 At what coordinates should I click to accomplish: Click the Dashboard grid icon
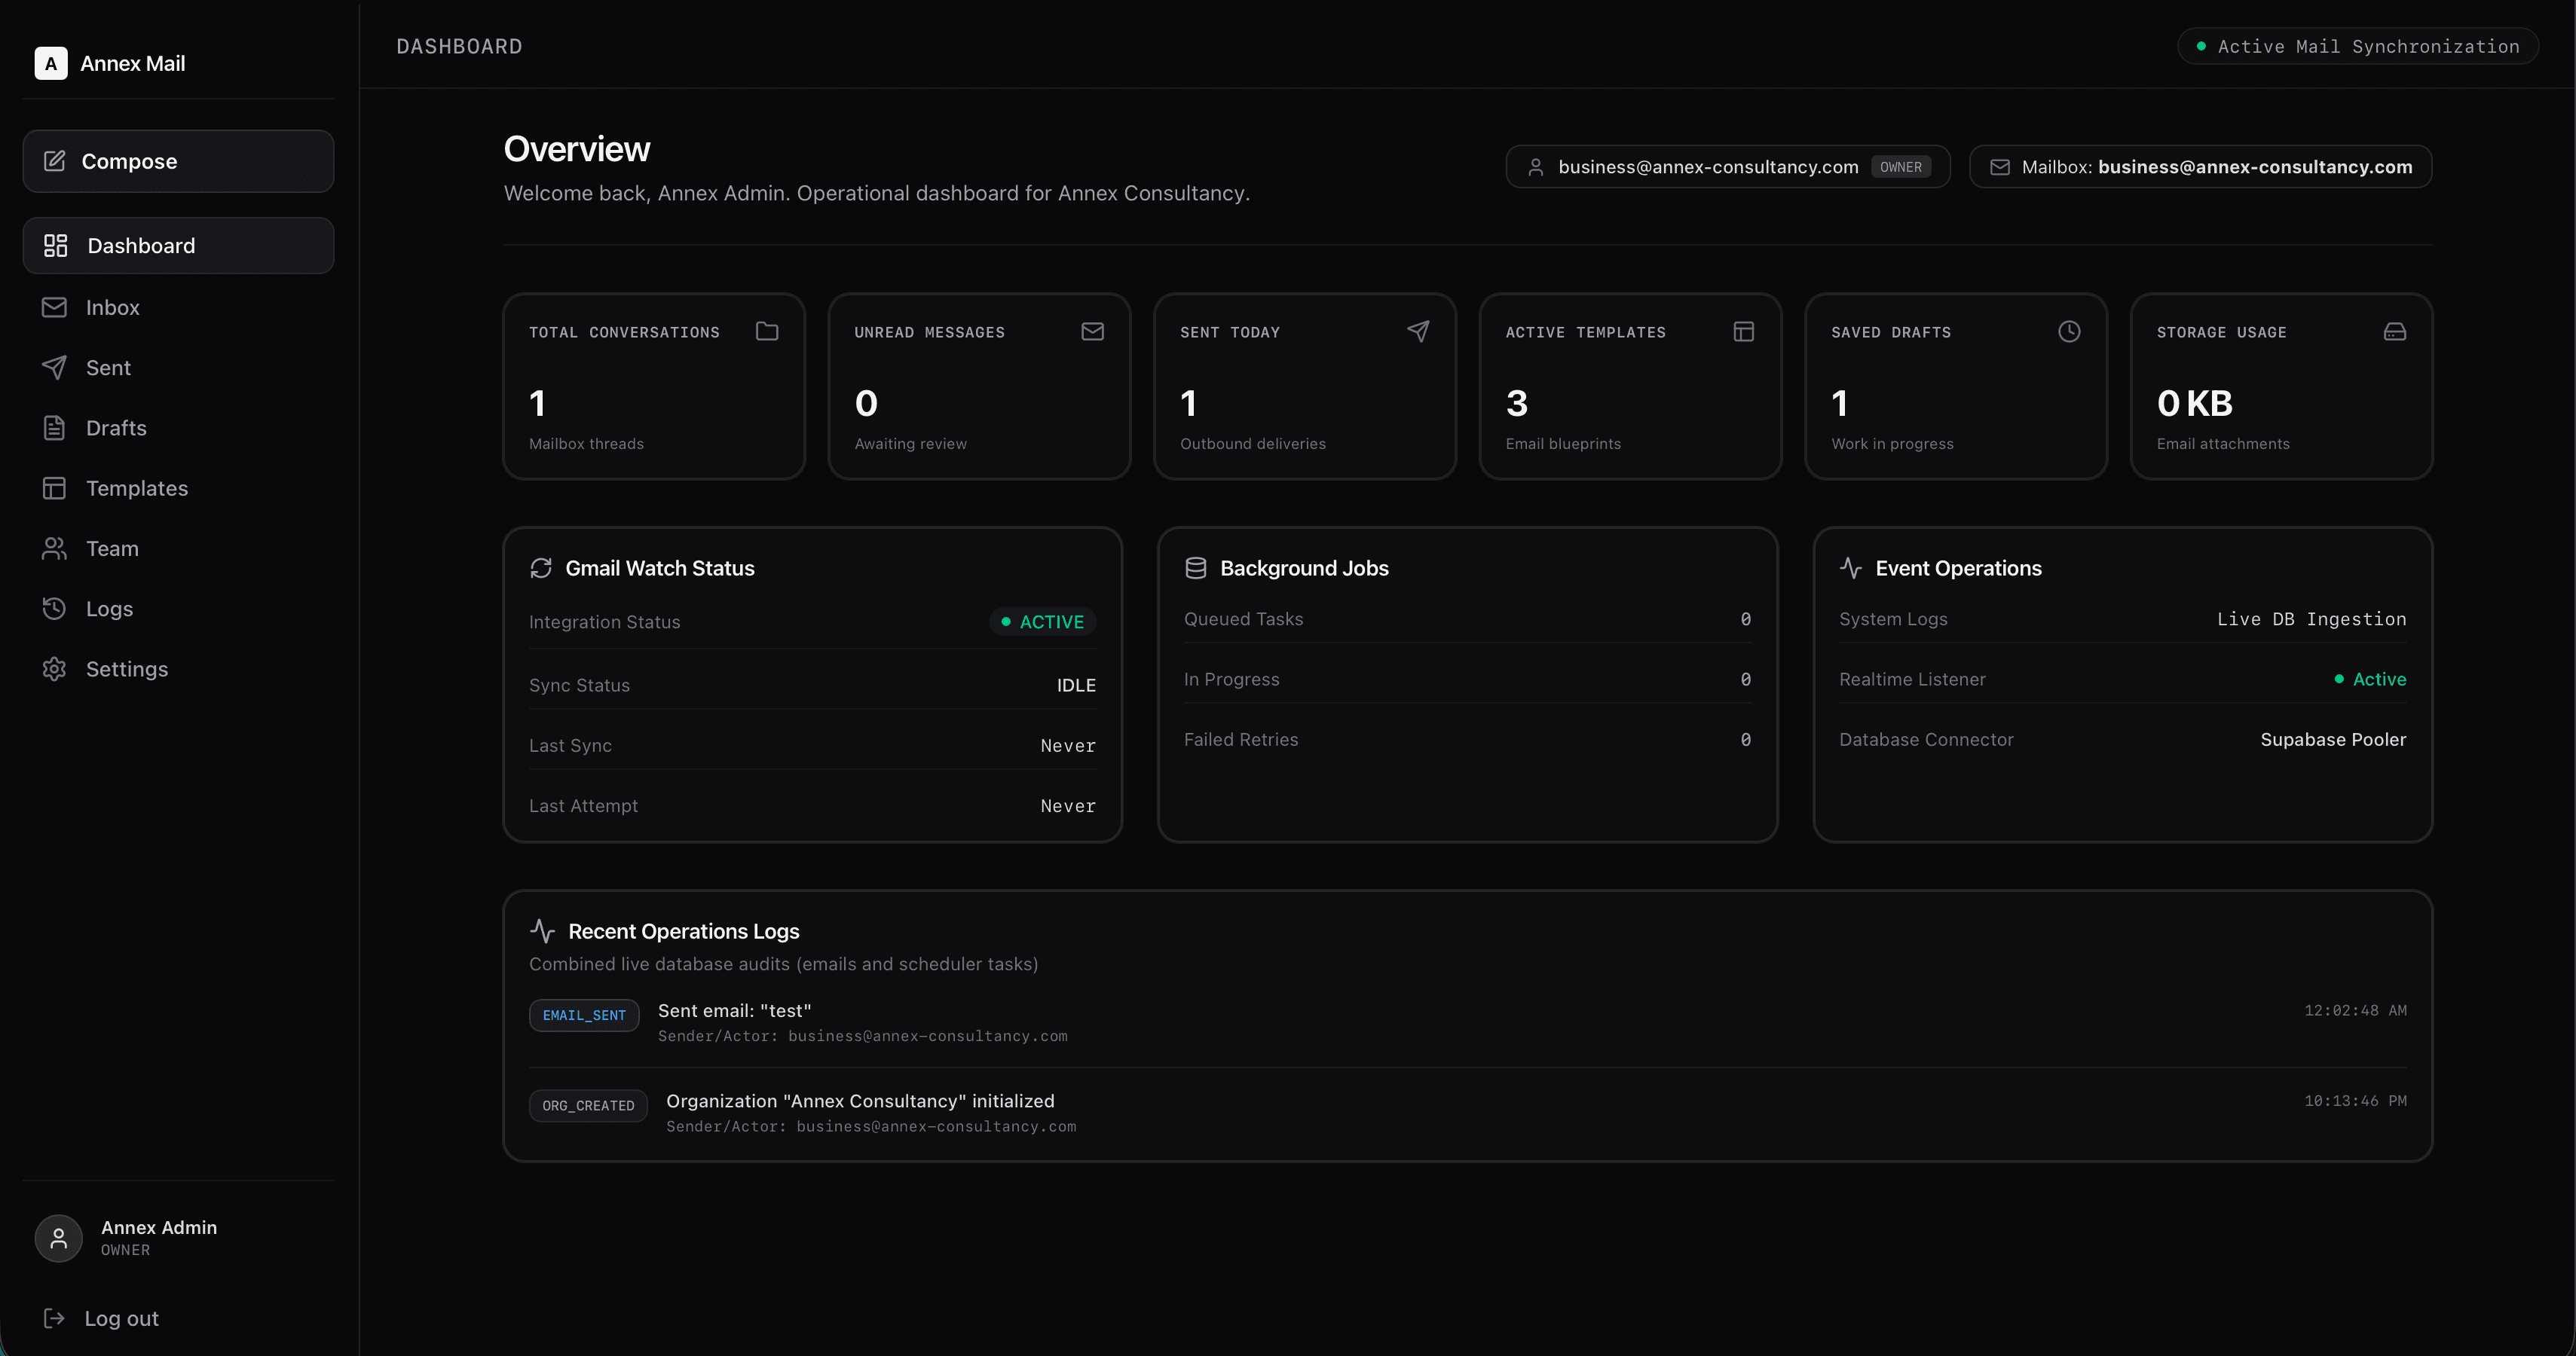tap(55, 246)
